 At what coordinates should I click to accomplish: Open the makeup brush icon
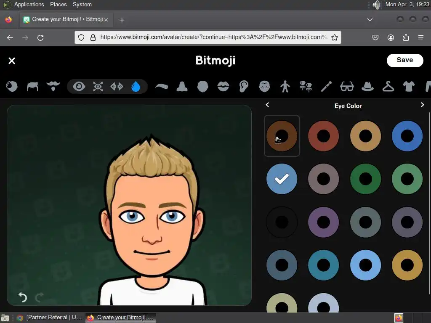click(326, 87)
